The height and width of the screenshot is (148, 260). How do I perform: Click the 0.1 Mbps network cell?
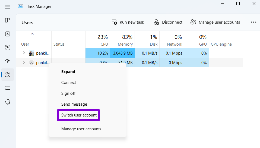(172, 53)
